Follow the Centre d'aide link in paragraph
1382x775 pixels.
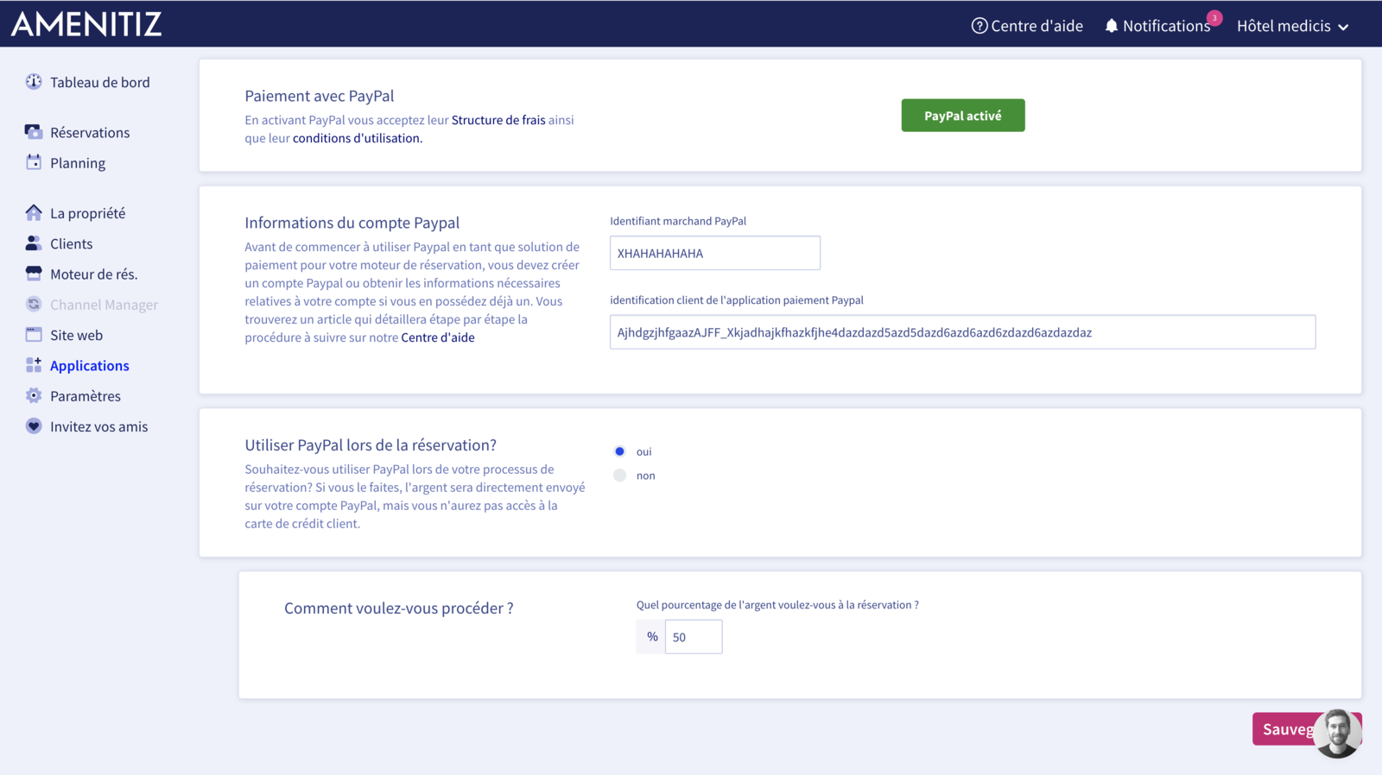(438, 337)
